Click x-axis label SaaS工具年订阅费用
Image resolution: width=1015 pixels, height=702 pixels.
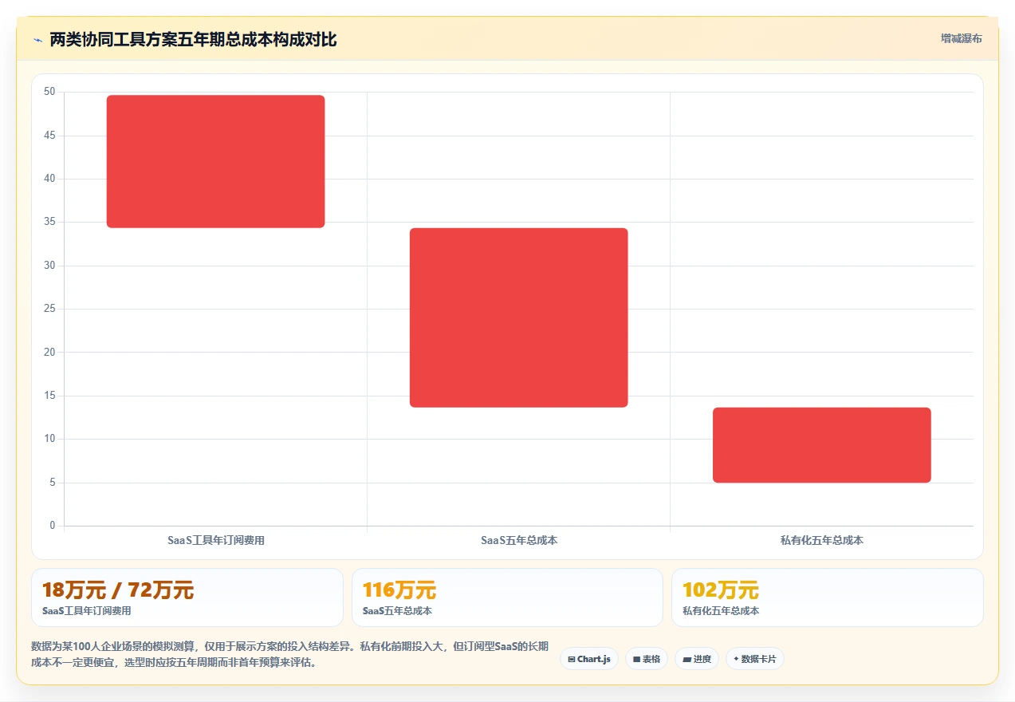216,540
